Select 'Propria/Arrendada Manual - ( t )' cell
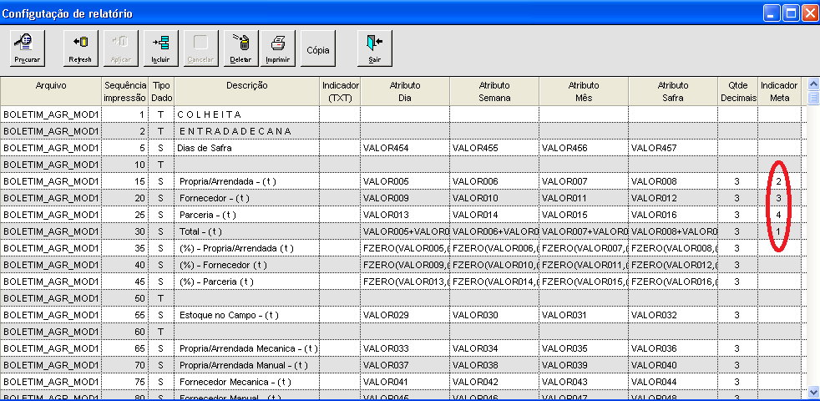The height and width of the screenshot is (401, 820). pos(247,365)
